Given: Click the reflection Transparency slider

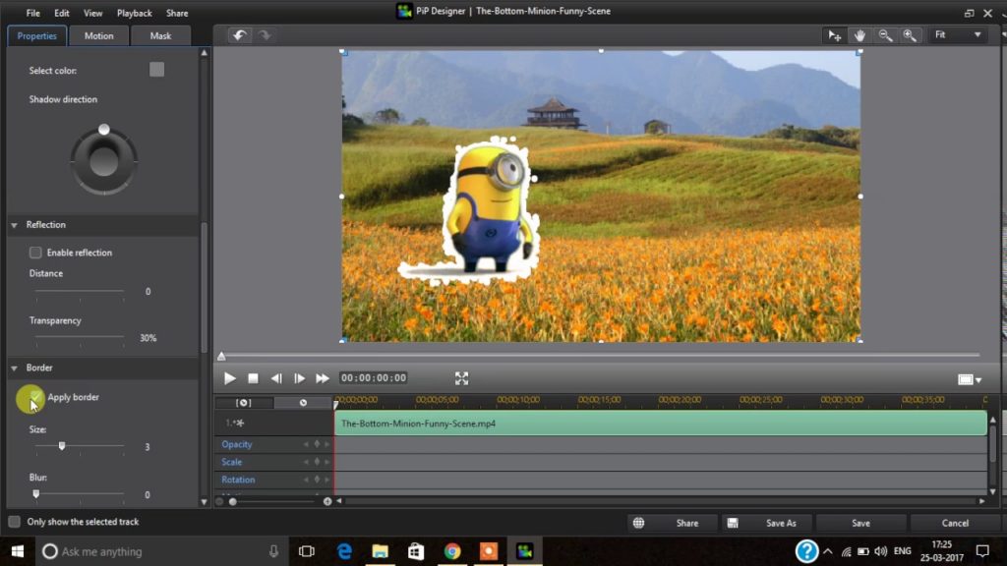Looking at the screenshot, I should point(80,337).
